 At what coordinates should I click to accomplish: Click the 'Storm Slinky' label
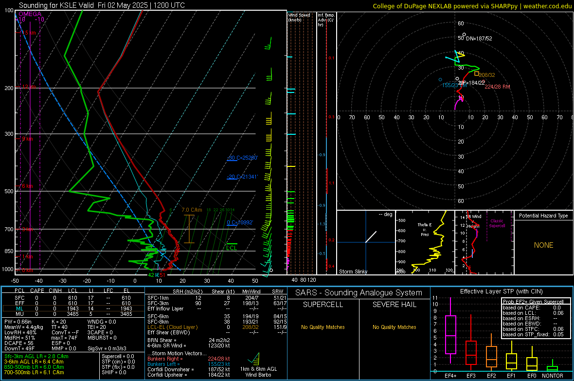(353, 272)
